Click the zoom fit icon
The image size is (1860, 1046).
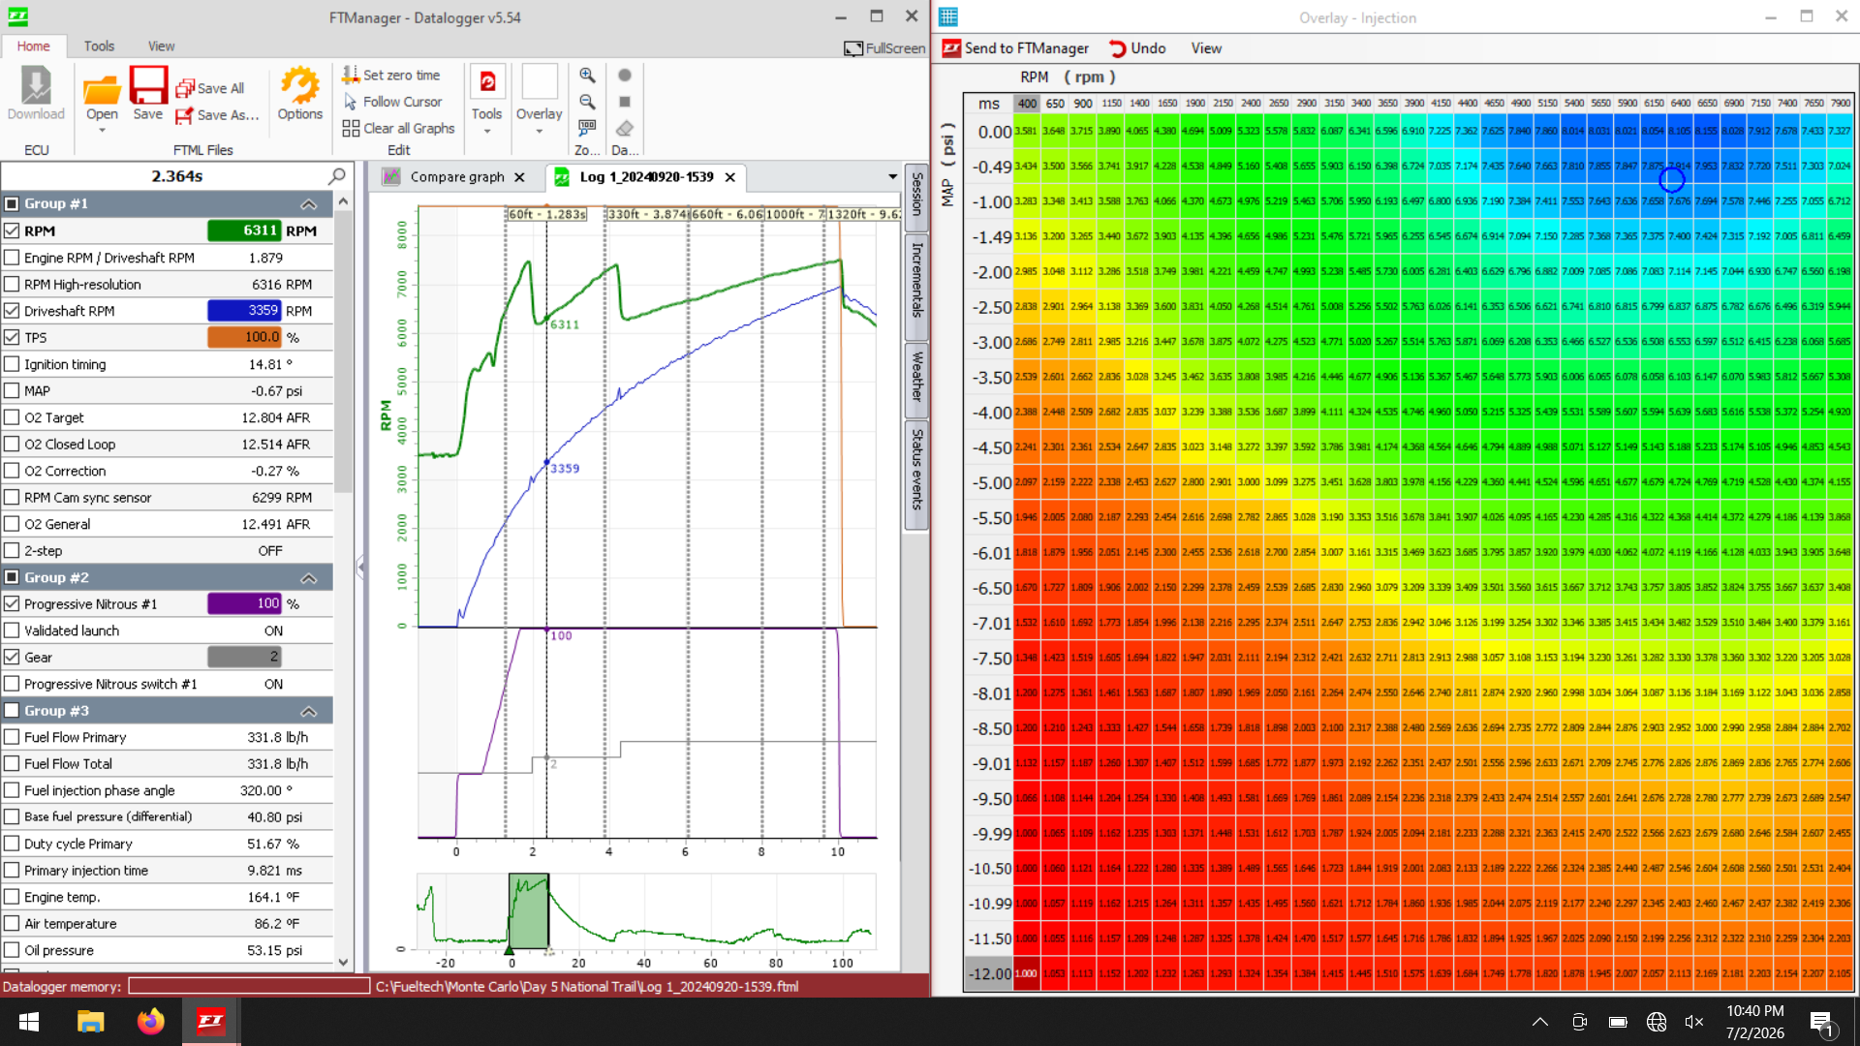click(587, 127)
